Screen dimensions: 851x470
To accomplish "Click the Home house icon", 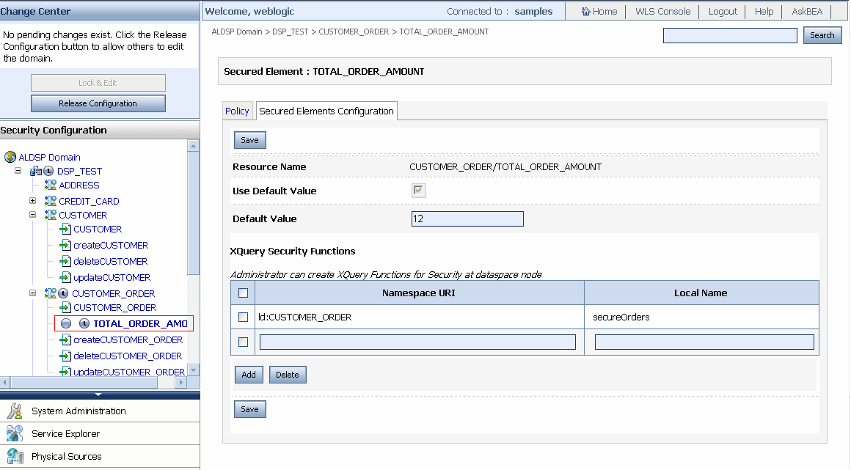I will (x=585, y=12).
